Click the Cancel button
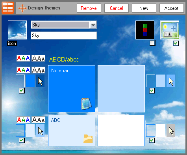Image resolution: width=187 pixels, height=155 pixels. 117,8
